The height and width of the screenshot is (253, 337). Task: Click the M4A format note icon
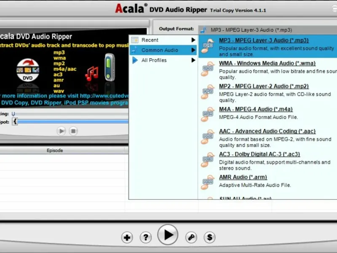coord(208,114)
